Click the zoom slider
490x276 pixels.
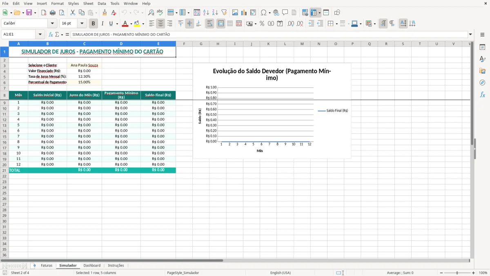457,273
